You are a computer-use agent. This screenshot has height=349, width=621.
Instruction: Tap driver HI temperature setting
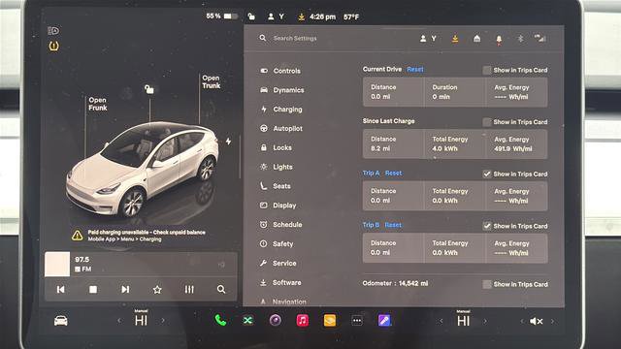click(141, 319)
